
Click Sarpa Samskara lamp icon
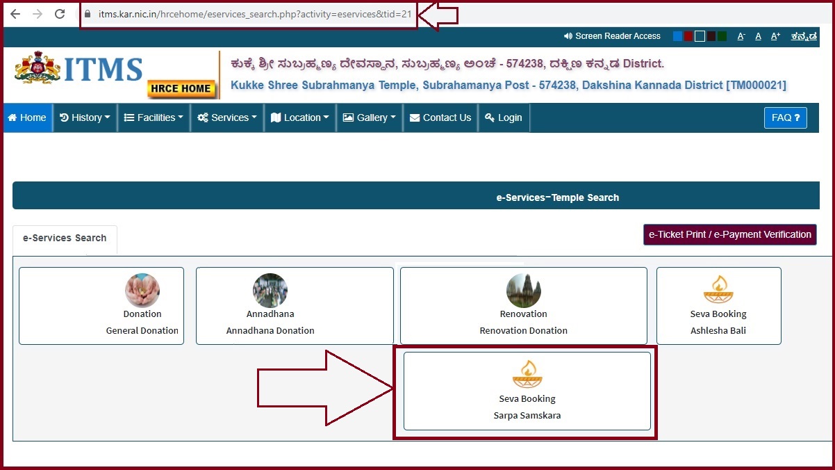point(527,375)
